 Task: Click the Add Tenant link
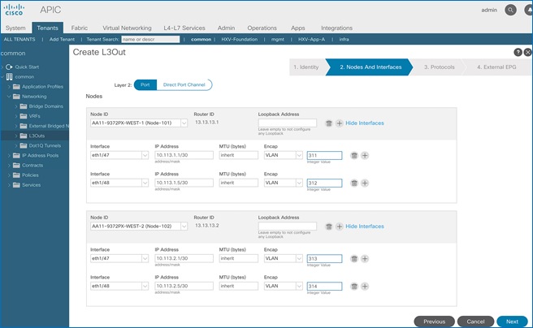(x=62, y=40)
